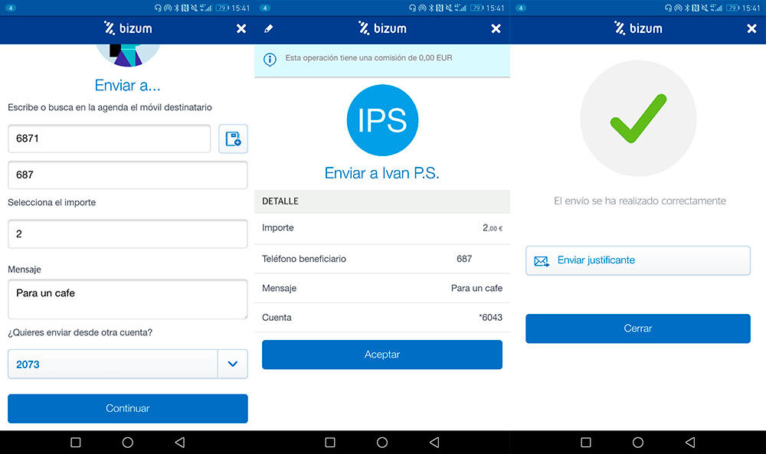766x454 pixels.
Task: Select the Teléfono beneficiario row
Action: pyautogui.click(x=382, y=259)
